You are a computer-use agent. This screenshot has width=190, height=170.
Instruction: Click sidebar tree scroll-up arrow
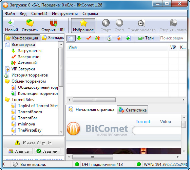[x=61, y=45]
